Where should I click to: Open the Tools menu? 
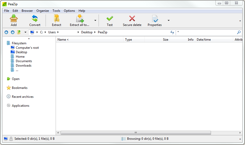56,11
